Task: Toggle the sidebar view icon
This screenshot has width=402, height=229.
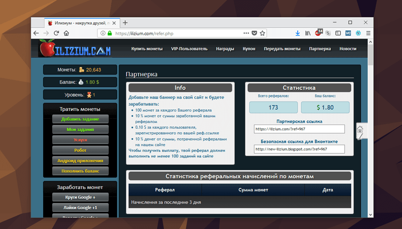Action: 338,33
